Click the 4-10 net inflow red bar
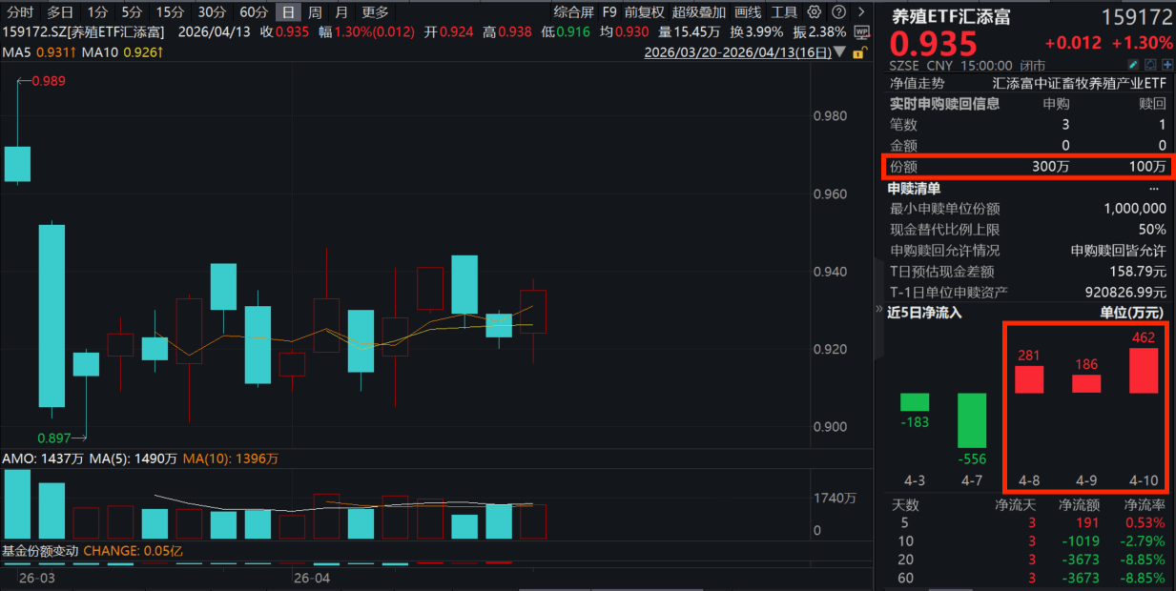This screenshot has height=591, width=1176. (1144, 370)
